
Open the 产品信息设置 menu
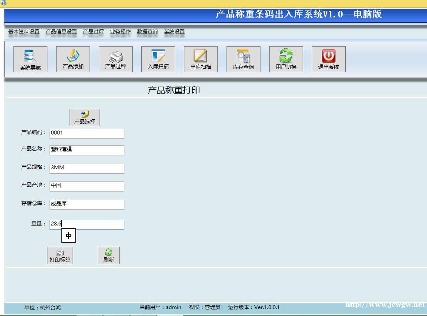pos(61,32)
